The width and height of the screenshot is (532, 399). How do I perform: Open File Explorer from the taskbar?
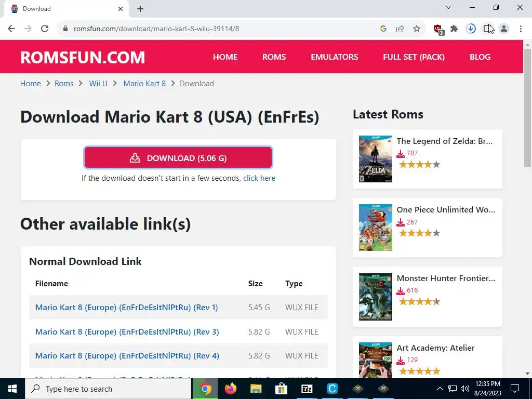pyautogui.click(x=256, y=389)
